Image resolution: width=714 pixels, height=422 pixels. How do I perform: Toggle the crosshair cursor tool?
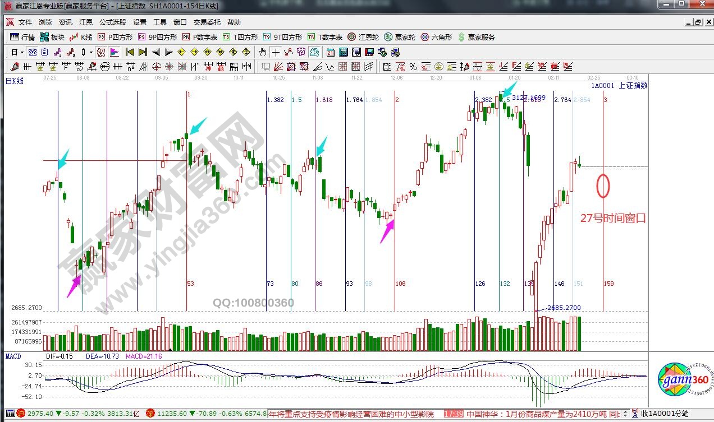click(276, 52)
